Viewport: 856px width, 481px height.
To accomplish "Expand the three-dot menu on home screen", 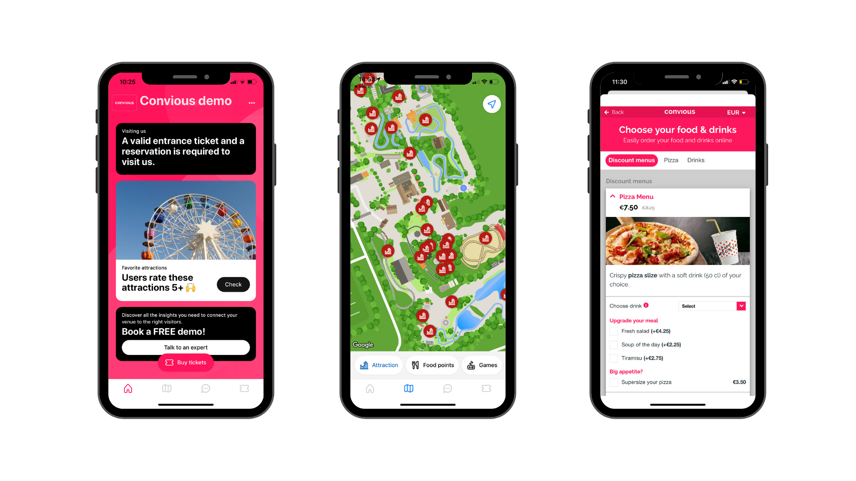I will [253, 102].
